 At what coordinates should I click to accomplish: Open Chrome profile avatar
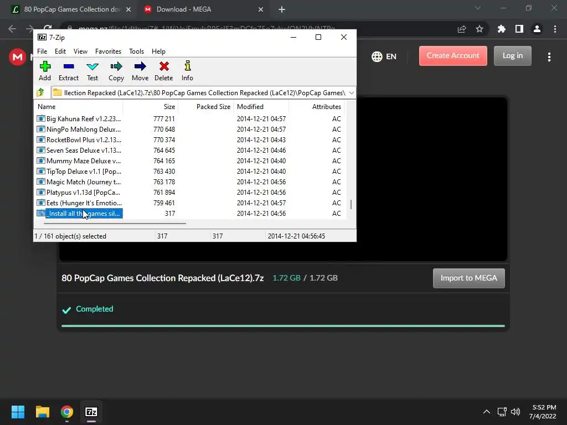coord(537,29)
